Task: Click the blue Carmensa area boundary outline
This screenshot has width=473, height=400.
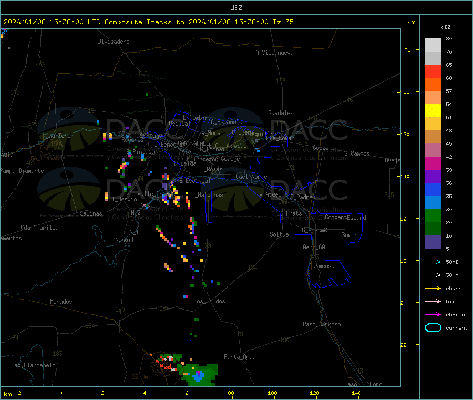Action: [x=329, y=274]
